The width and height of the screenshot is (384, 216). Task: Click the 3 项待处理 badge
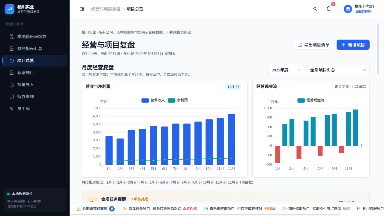139,199
